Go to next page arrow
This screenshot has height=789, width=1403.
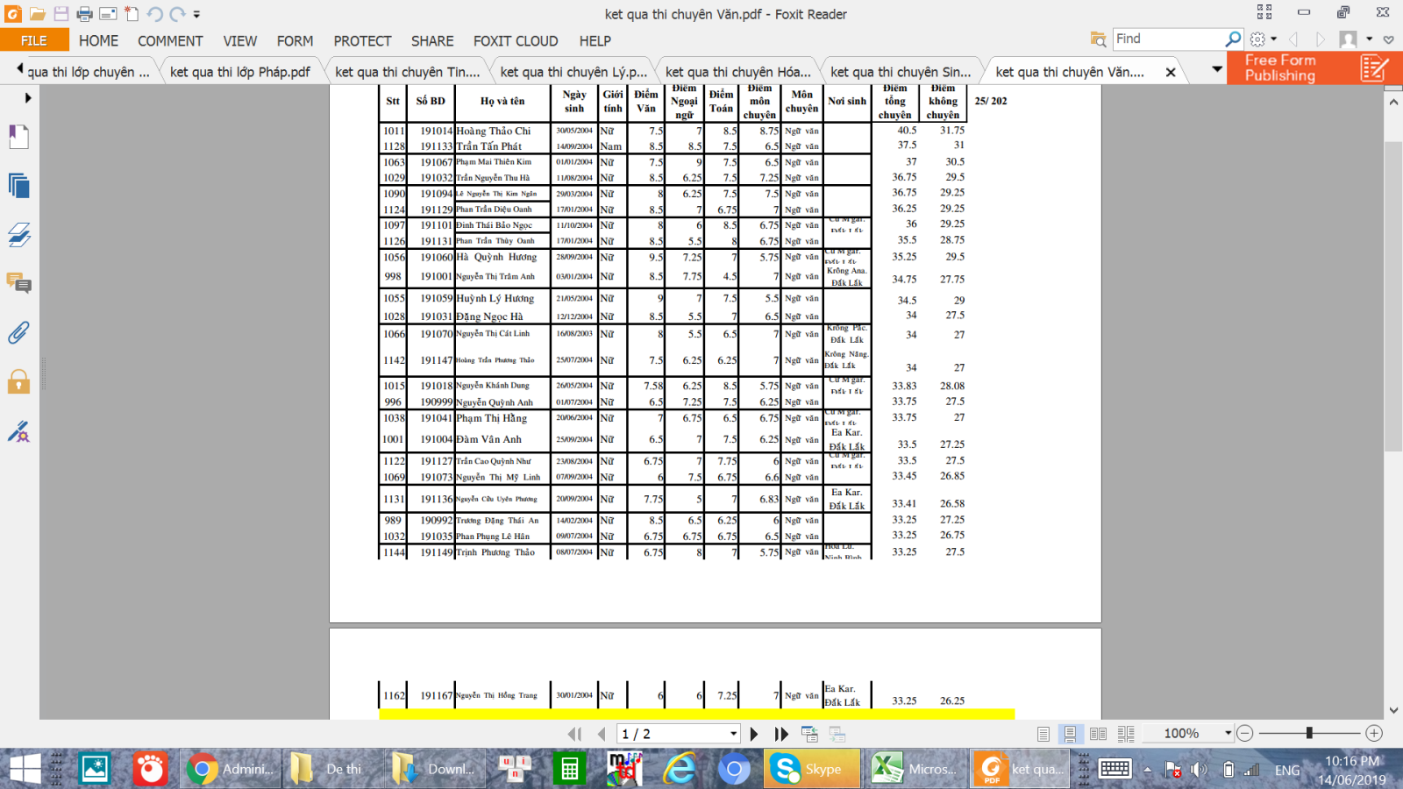coord(754,734)
